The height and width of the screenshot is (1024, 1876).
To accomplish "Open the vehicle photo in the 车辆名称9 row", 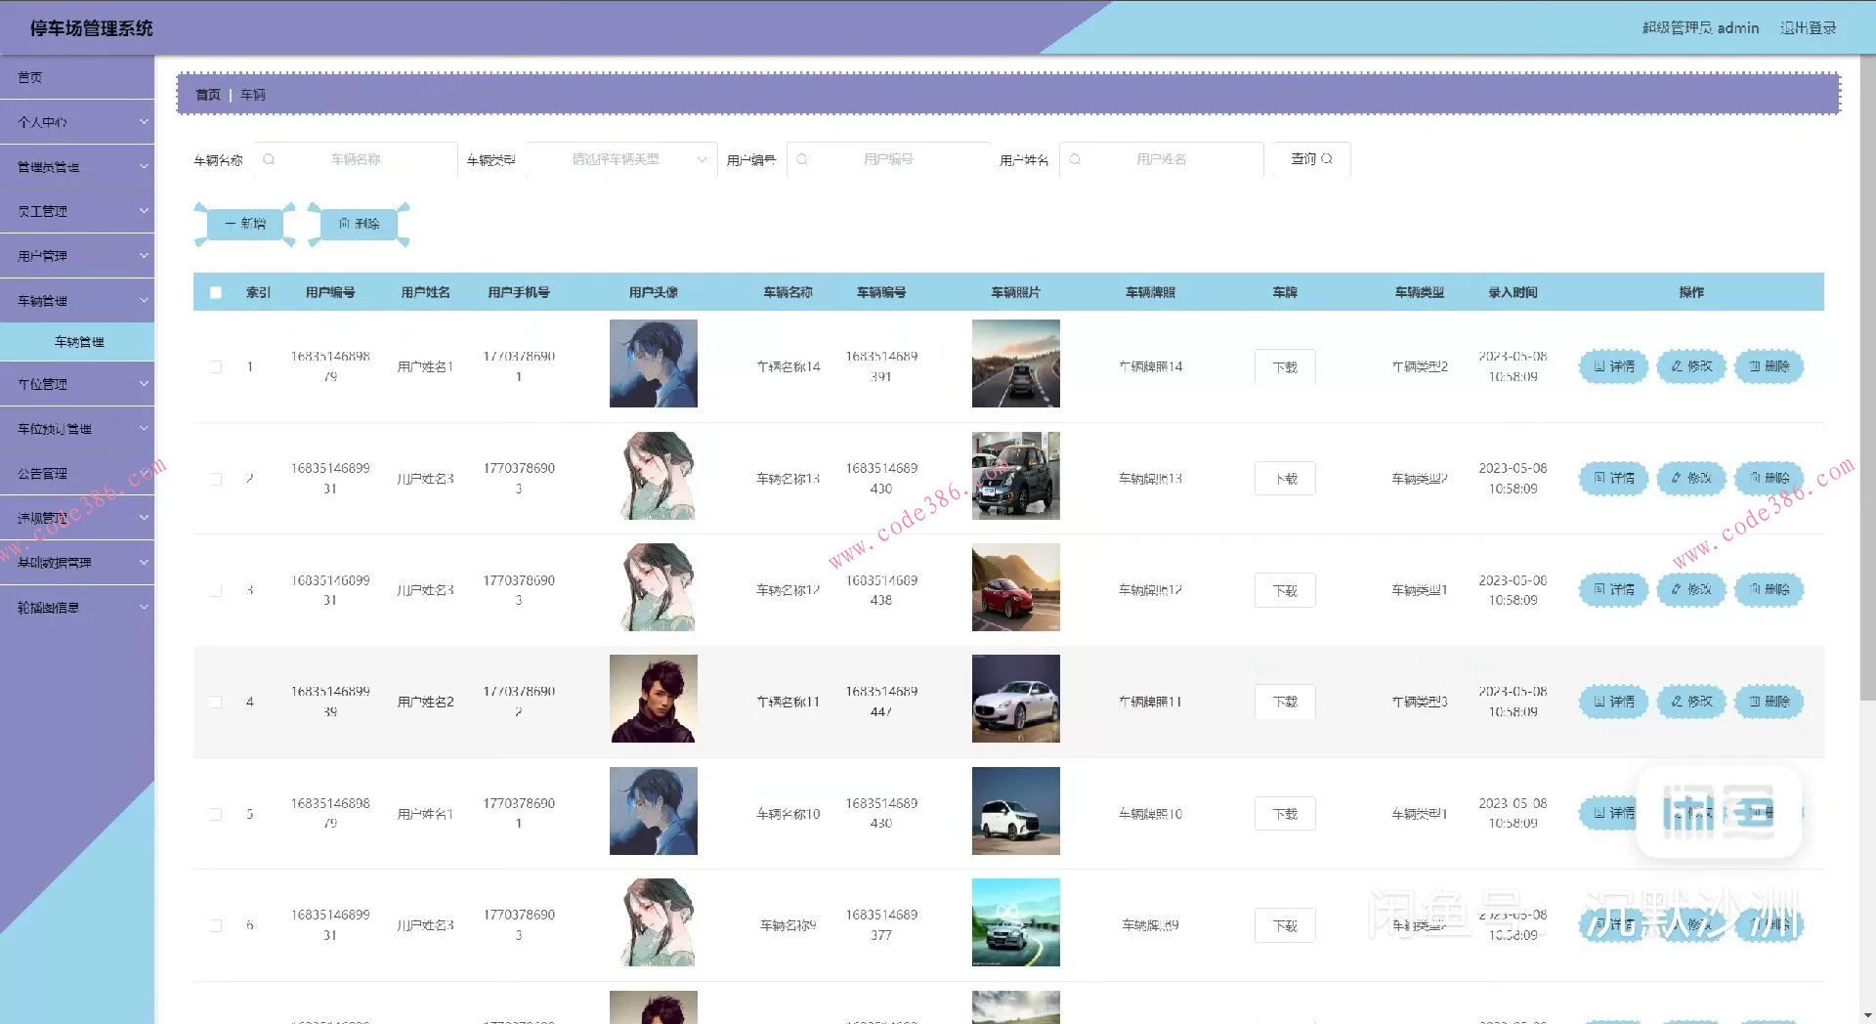I will pos(1016,922).
